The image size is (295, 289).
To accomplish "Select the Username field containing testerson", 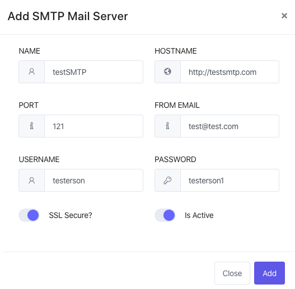I will [x=93, y=181].
